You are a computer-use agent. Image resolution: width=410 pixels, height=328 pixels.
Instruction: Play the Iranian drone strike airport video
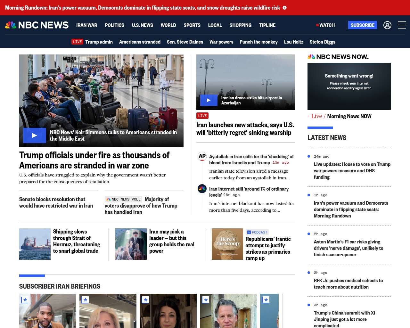click(x=209, y=100)
